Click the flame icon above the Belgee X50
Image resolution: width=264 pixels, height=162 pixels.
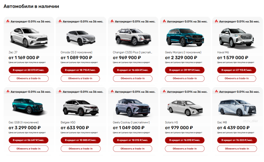60,91
